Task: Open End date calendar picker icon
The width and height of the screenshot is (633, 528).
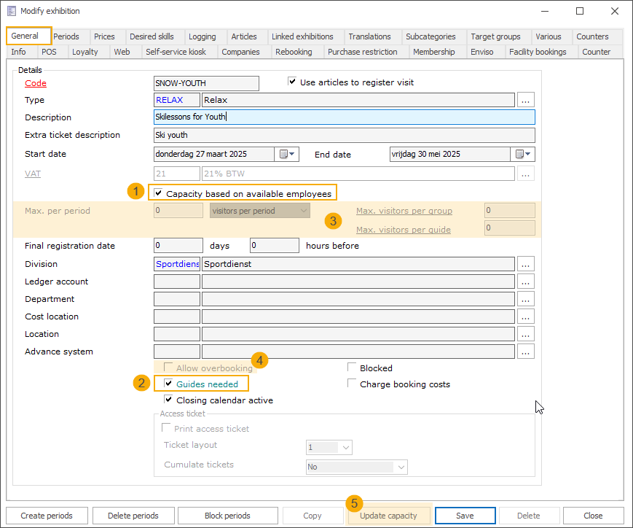Action: 524,154
